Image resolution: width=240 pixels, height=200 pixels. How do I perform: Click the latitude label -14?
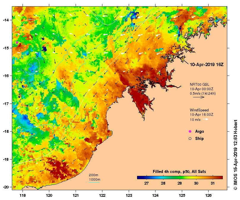6,20
